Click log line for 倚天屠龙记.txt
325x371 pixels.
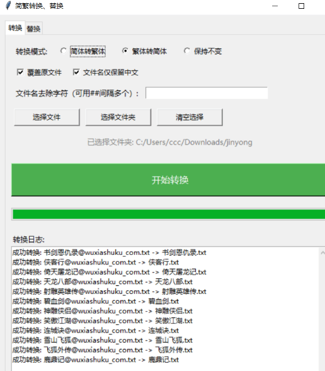[110, 272]
